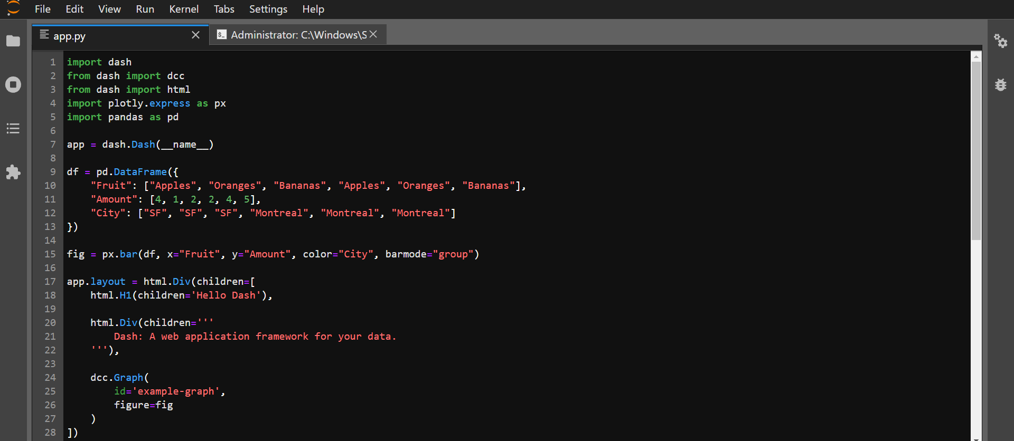Click the app.py tab file icon
Viewport: 1014px width, 441px height.
pyautogui.click(x=44, y=35)
